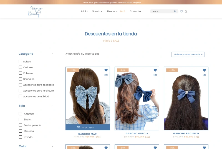This screenshot has width=222, height=149.
Task: Select the SALE nav item
Action: tap(122, 11)
